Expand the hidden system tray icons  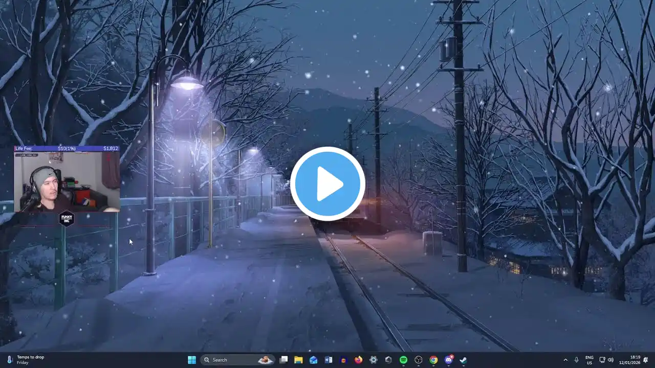565,360
